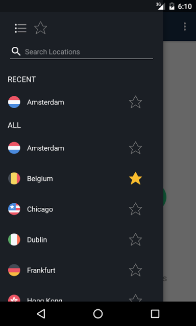Mark Chicago as favorite

click(x=135, y=209)
